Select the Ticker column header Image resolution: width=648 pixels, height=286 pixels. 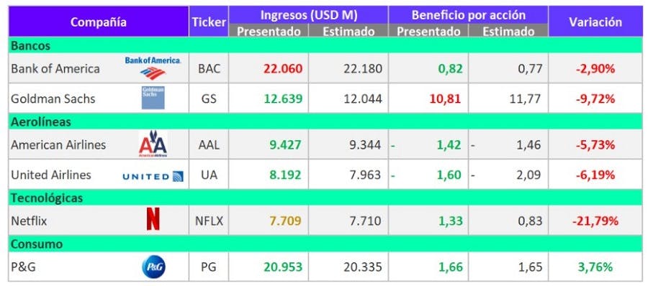pyautogui.click(x=209, y=22)
